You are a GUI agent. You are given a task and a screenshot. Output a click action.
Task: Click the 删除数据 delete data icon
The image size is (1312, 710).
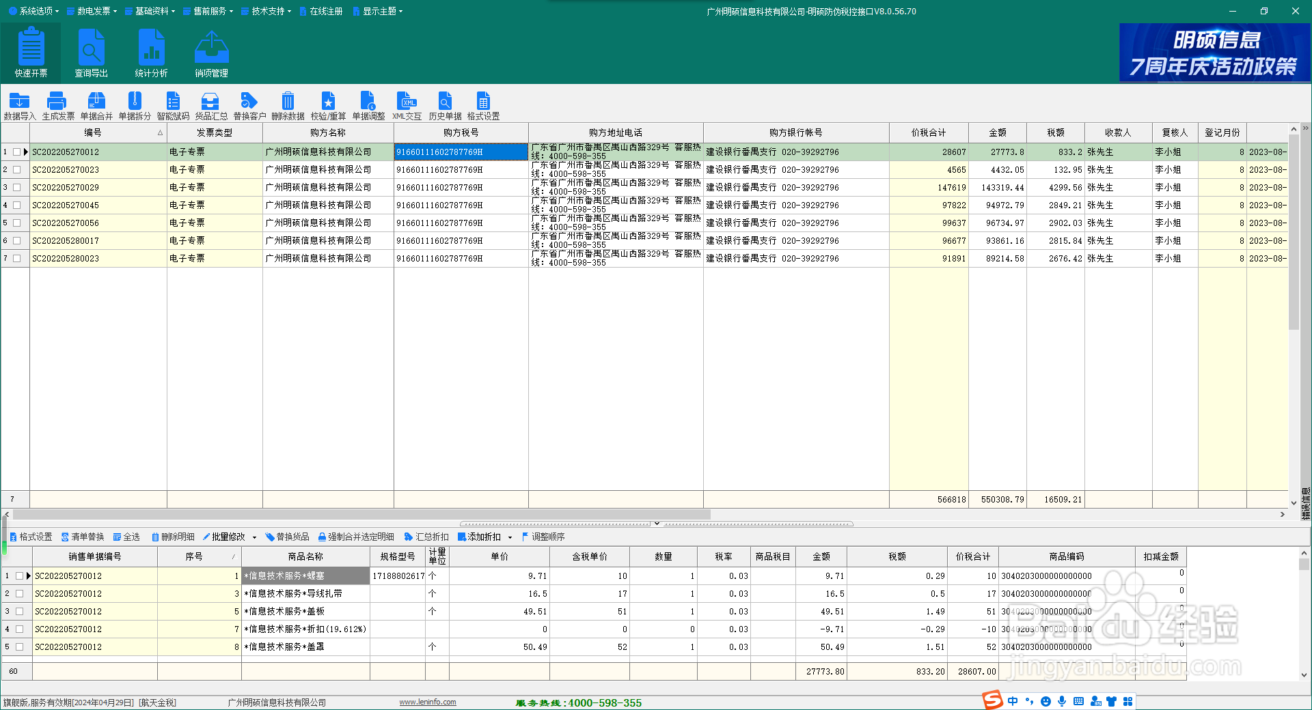[288, 106]
